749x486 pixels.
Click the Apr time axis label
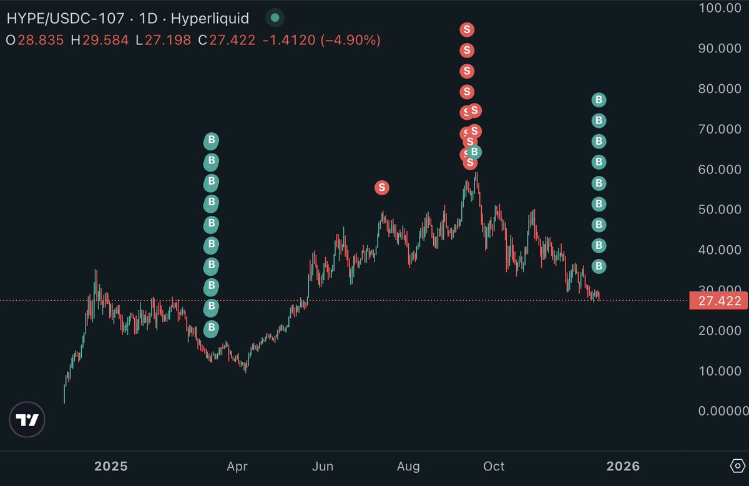coord(237,466)
